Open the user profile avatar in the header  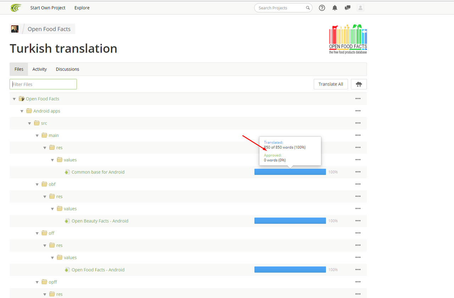pos(360,8)
